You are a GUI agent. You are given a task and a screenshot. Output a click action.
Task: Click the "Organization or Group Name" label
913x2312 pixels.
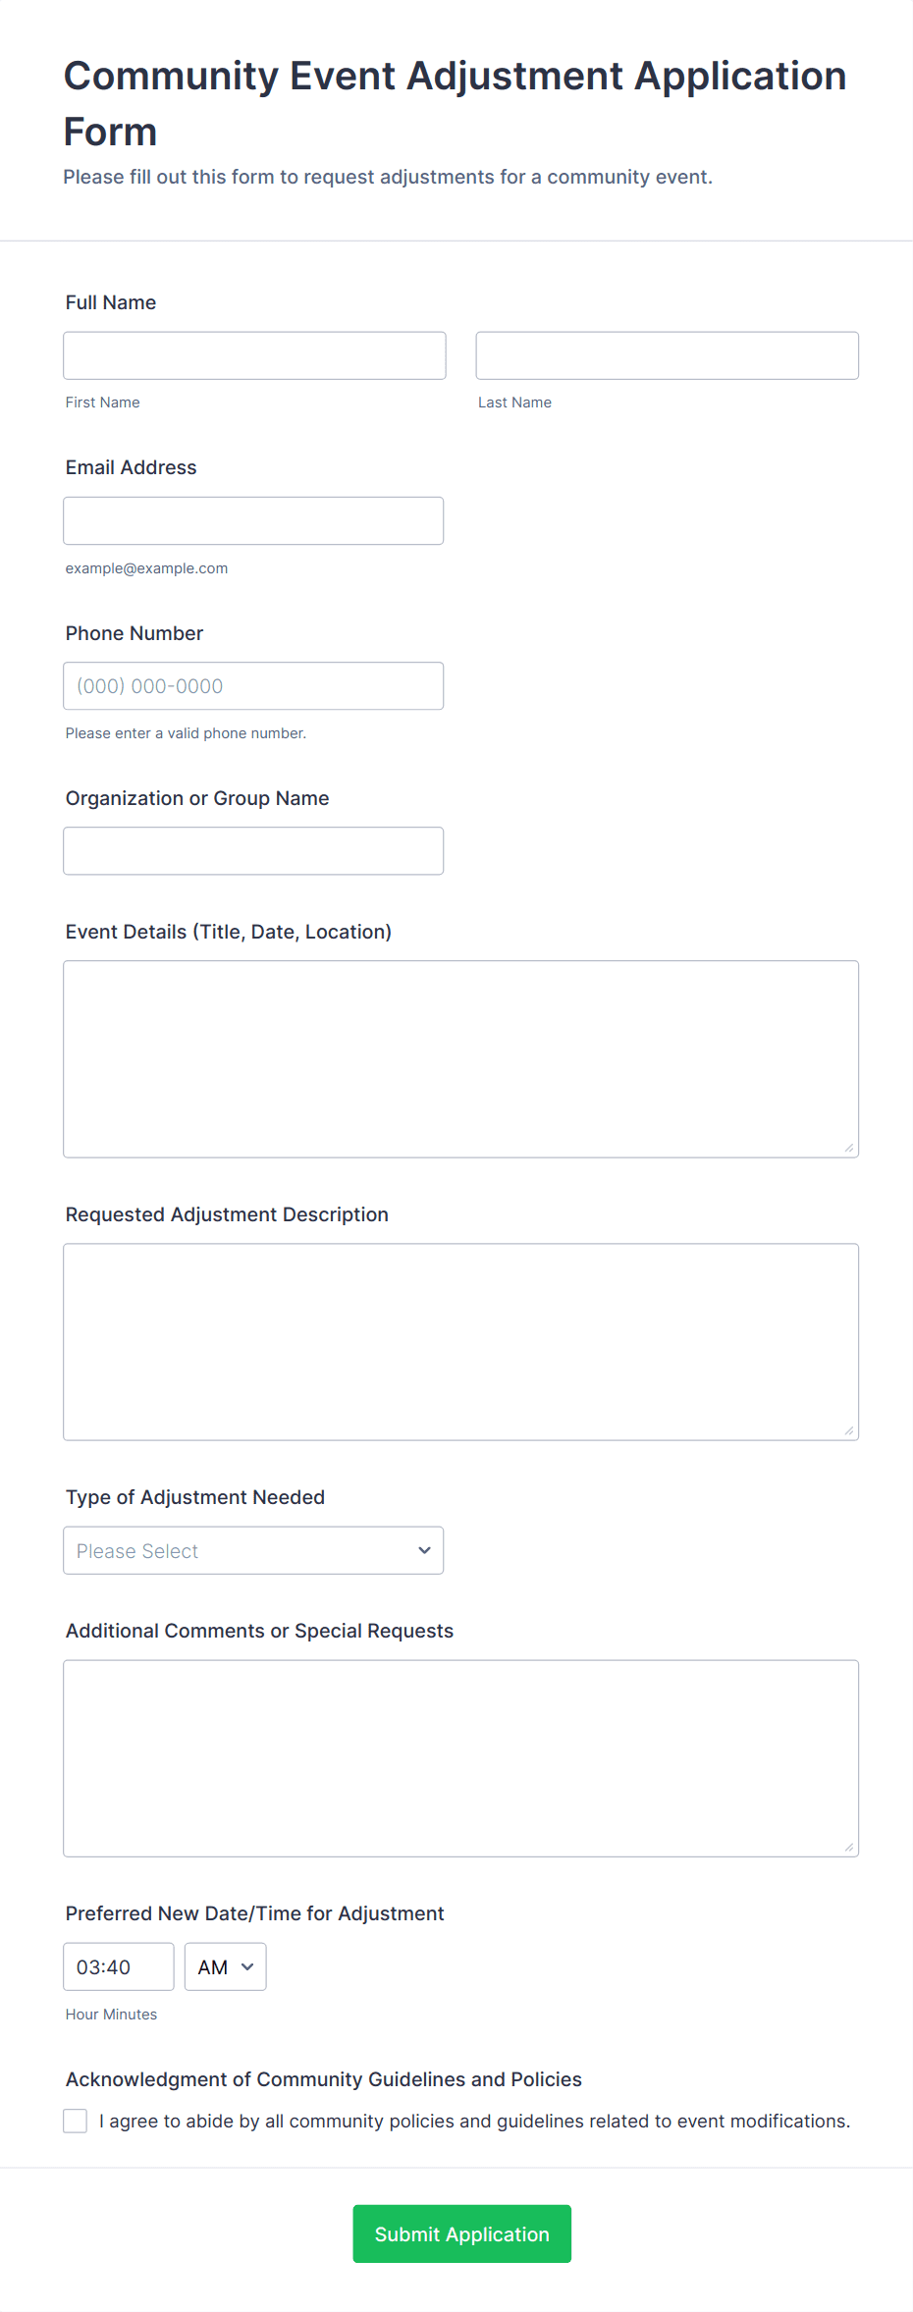197,798
